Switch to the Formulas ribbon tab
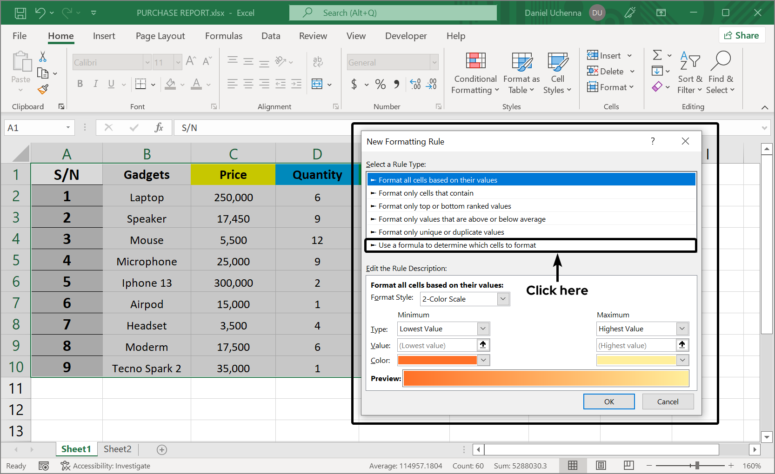Image resolution: width=775 pixels, height=474 pixels. click(x=224, y=36)
